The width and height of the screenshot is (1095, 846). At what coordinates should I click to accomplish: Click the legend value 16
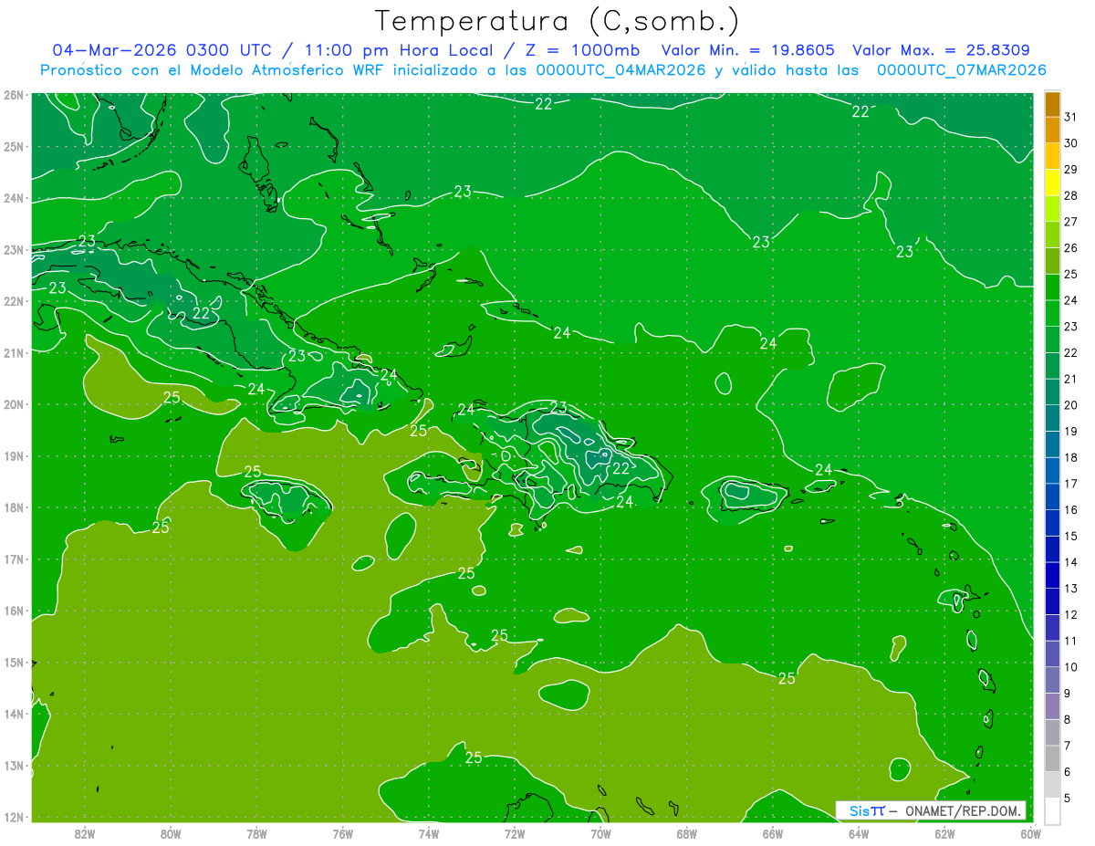pos(1070,509)
